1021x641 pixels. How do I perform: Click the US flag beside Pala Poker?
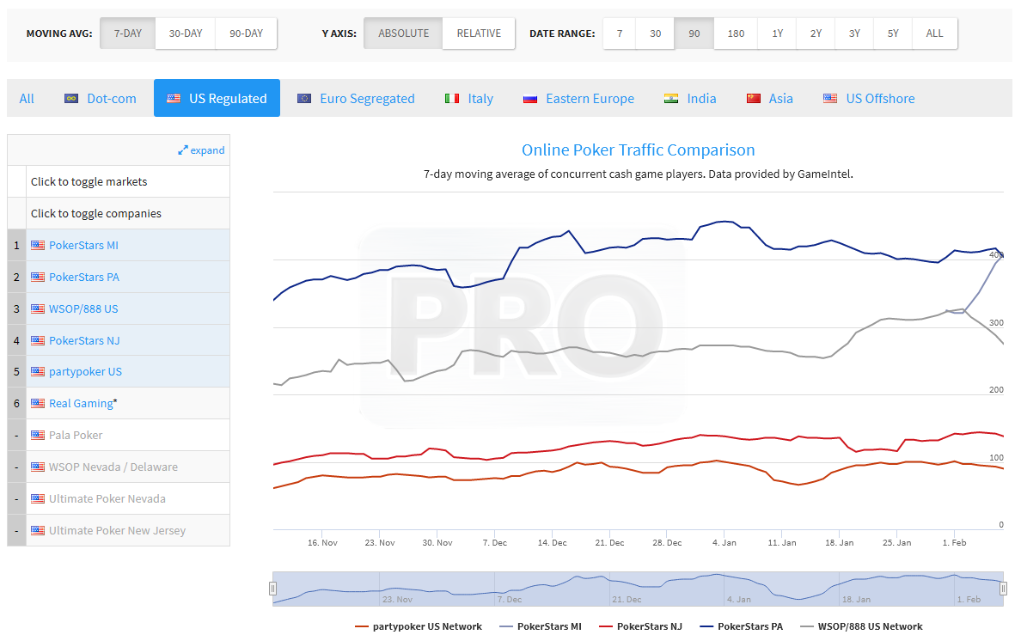pyautogui.click(x=38, y=436)
